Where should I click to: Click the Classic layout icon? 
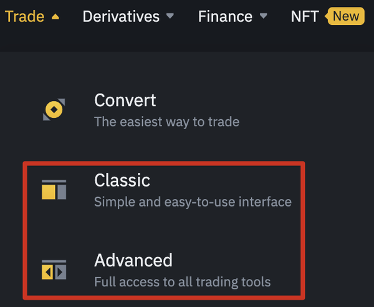(54, 190)
